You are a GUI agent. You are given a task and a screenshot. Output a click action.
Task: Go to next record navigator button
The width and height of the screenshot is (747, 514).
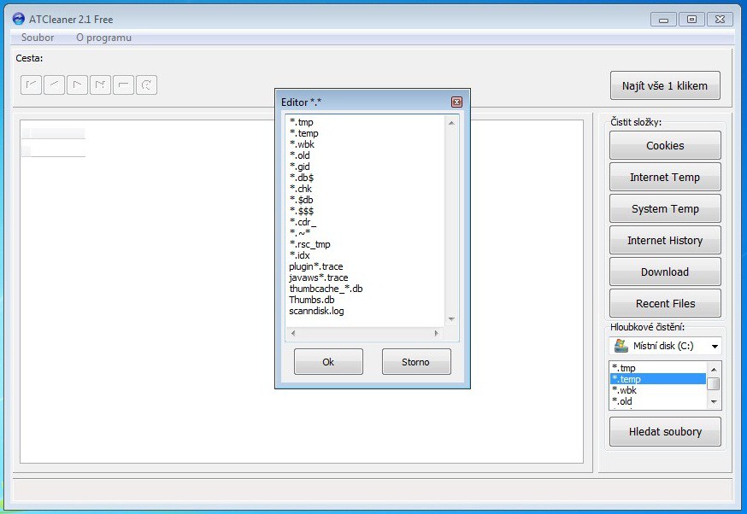[77, 85]
